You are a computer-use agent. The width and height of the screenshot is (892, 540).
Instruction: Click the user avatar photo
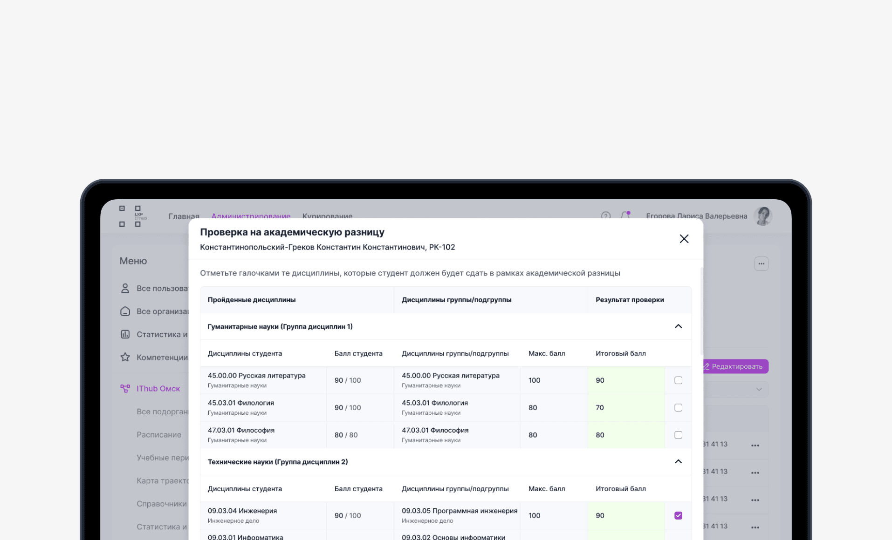(x=763, y=216)
